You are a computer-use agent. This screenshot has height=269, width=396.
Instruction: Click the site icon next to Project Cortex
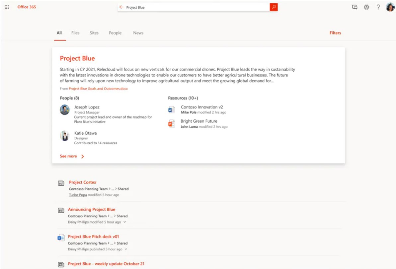pyautogui.click(x=61, y=182)
